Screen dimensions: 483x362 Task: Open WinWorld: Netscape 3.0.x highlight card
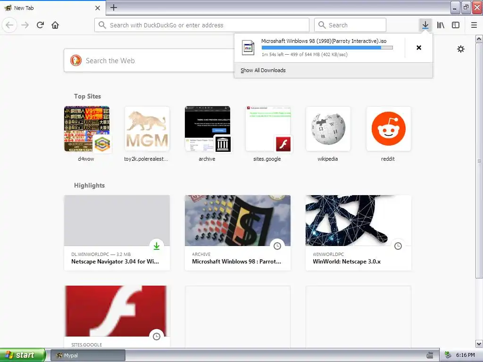[x=358, y=233]
